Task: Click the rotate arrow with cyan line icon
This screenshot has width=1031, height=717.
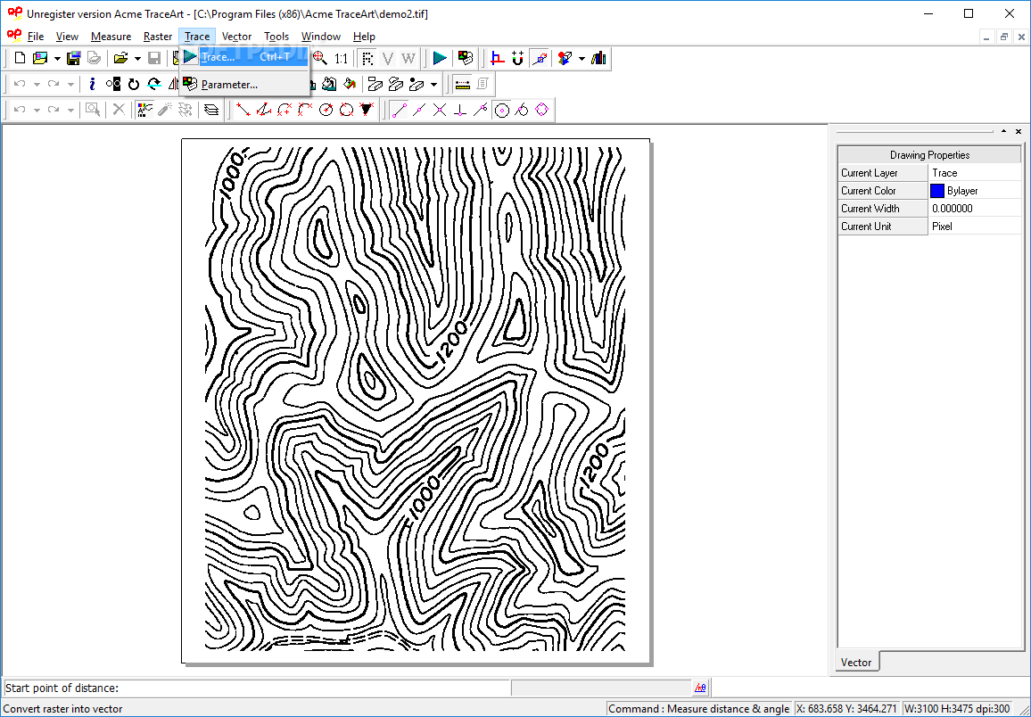Action: pos(154,84)
